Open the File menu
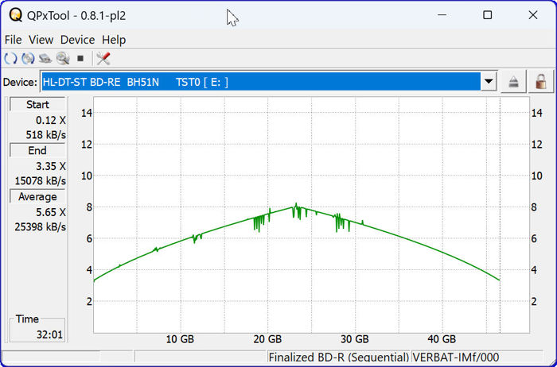557x367 pixels. click(14, 40)
